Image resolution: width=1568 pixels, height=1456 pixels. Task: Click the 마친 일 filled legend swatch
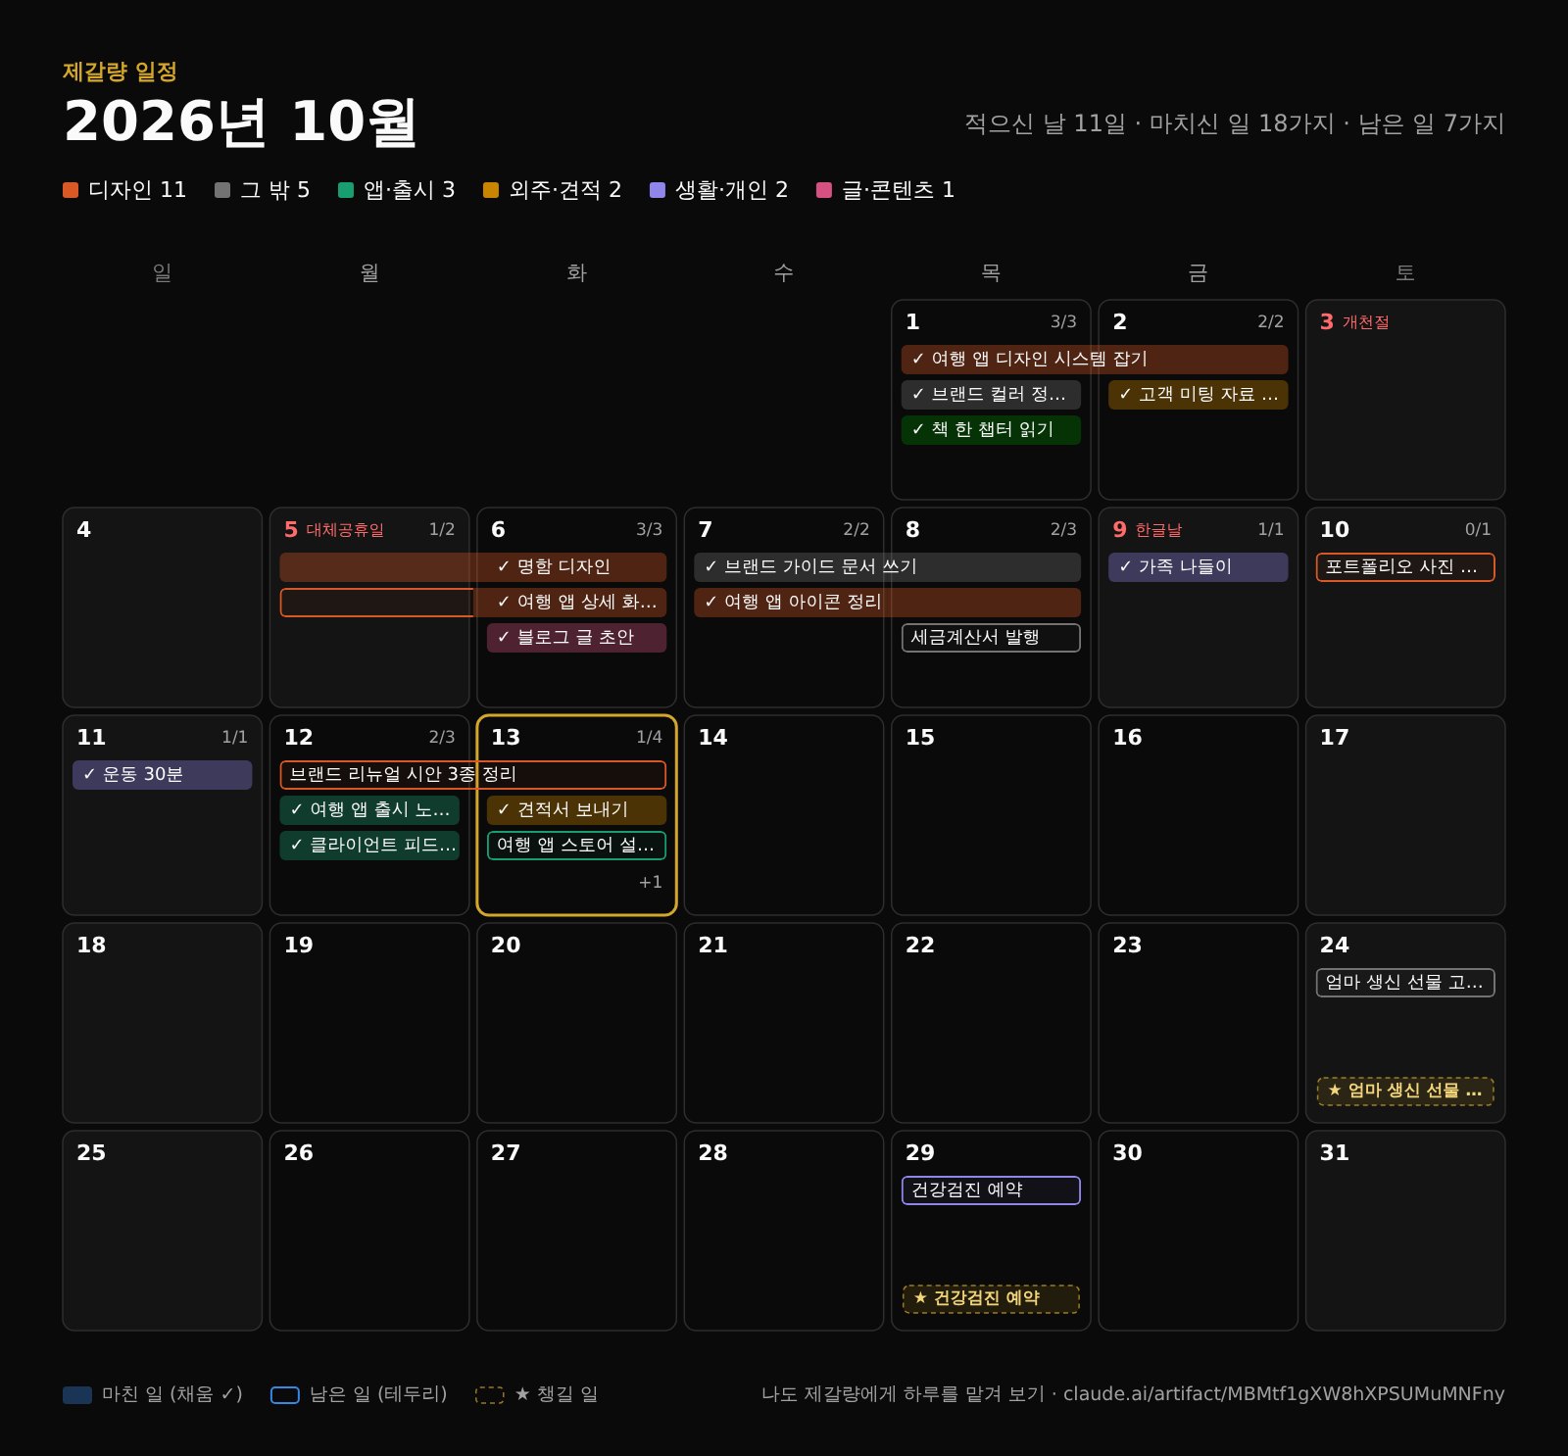77,1395
